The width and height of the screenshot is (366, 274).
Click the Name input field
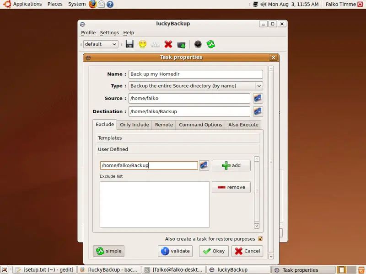click(x=196, y=74)
